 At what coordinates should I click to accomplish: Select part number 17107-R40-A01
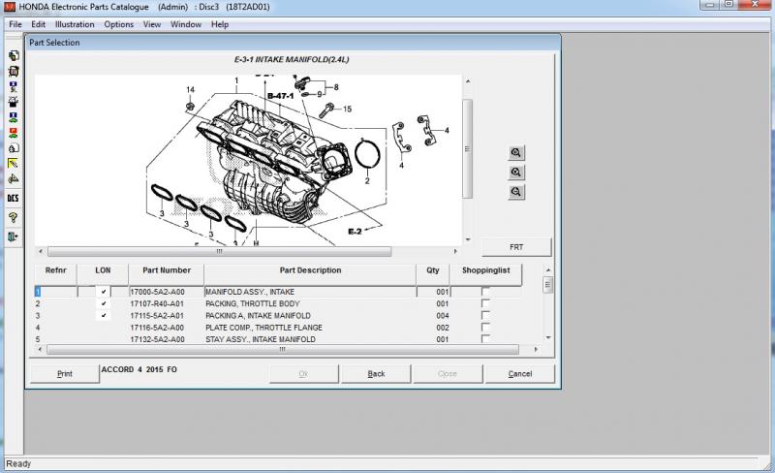click(157, 303)
